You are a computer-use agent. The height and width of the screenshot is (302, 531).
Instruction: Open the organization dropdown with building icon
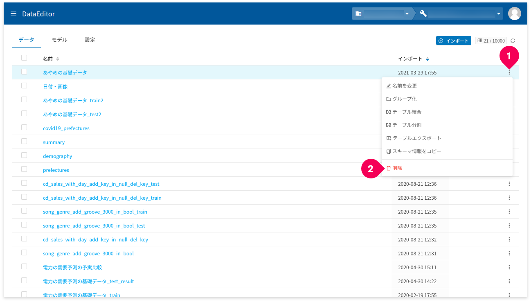383,14
